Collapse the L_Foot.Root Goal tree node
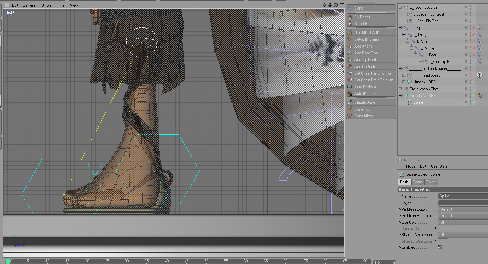 click(400, 7)
